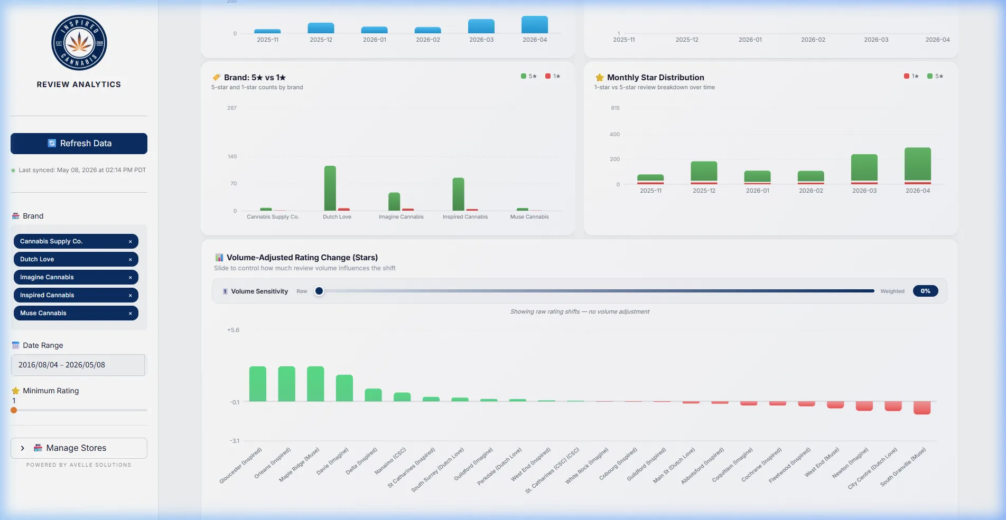The image size is (1006, 520).
Task: Click '1-star vs 5-star review breakdown' subtitle
Action: [x=655, y=88]
